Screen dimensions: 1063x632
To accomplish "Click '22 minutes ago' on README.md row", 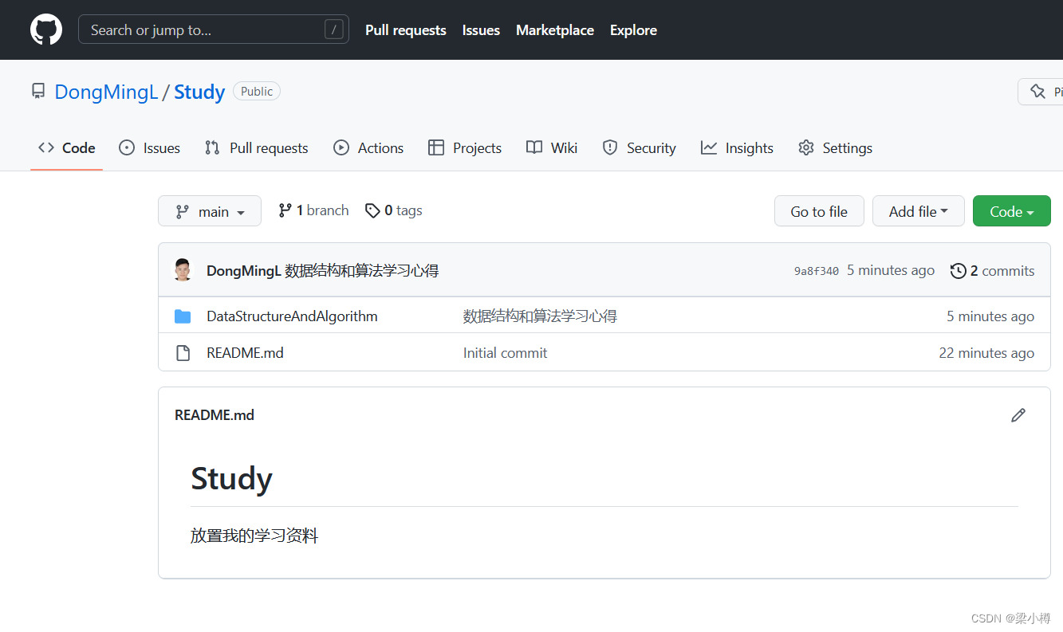I will (x=986, y=353).
